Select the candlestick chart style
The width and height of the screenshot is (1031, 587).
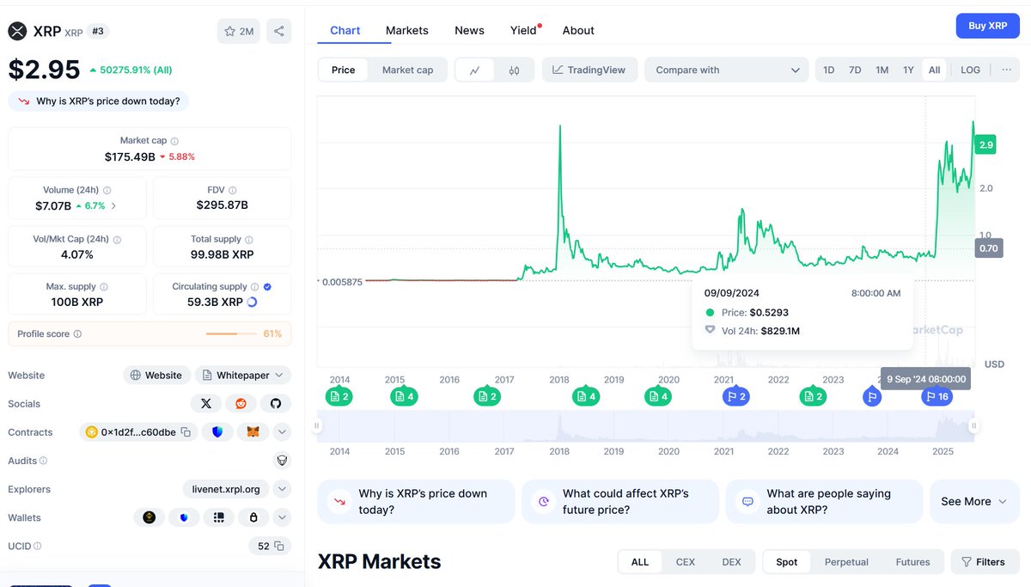click(514, 70)
